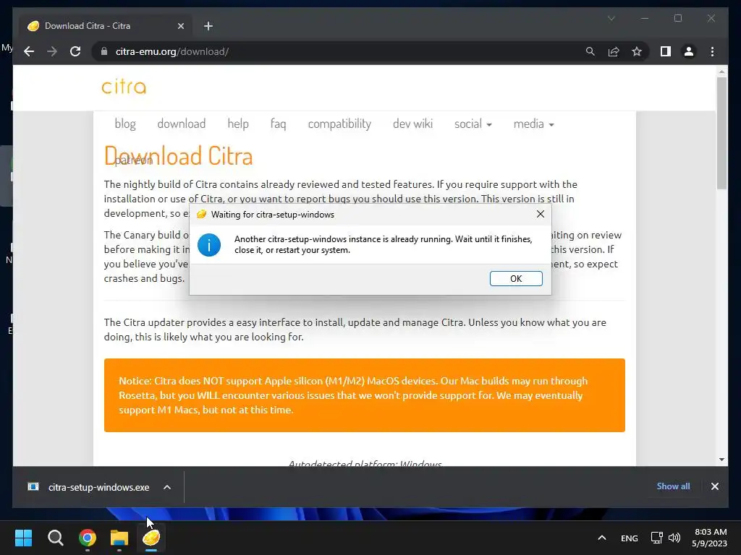The width and height of the screenshot is (741, 555).
Task: Open the Chrome profile menu
Action: point(689,51)
